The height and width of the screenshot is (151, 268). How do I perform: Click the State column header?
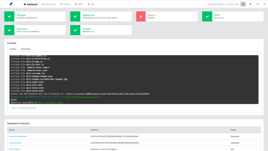[233, 130]
